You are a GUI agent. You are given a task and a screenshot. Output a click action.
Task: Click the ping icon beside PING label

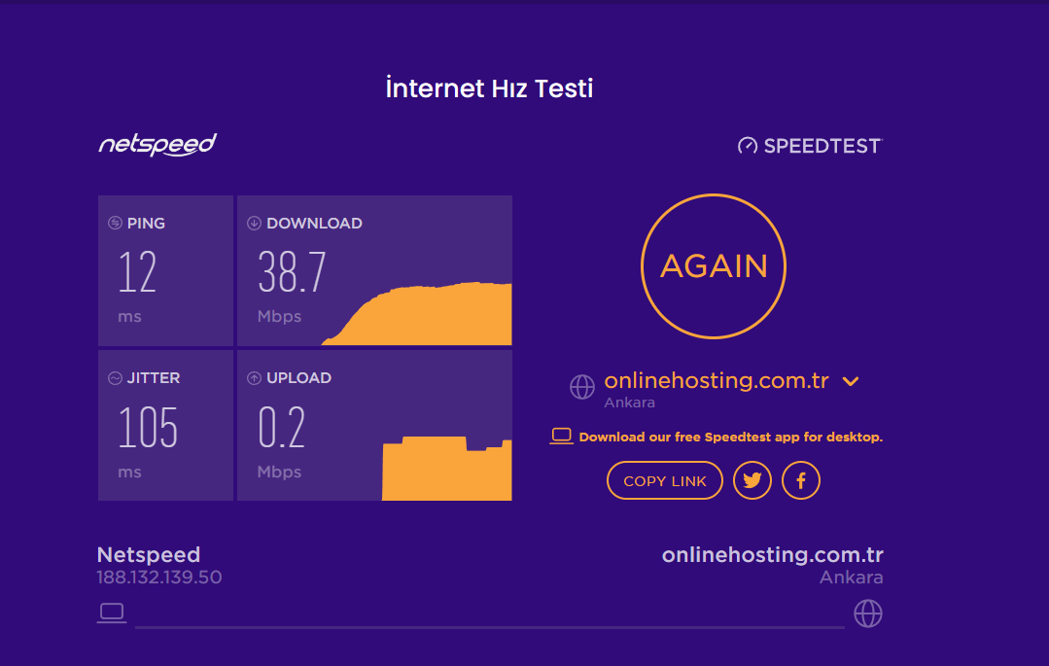(x=115, y=223)
